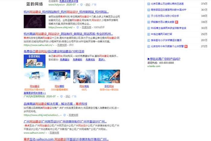Click the 免费域名 sublink
The image size is (211, 141).
90,60
